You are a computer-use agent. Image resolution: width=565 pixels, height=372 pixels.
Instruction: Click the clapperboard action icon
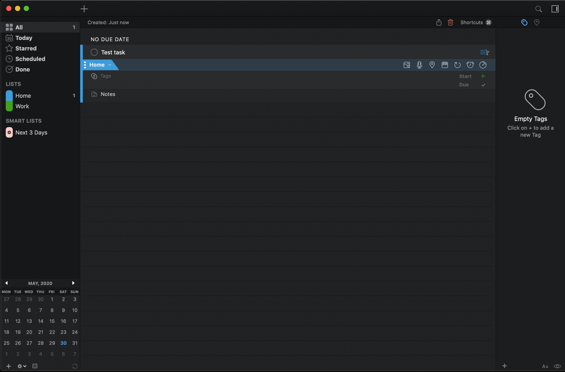pyautogui.click(x=445, y=65)
